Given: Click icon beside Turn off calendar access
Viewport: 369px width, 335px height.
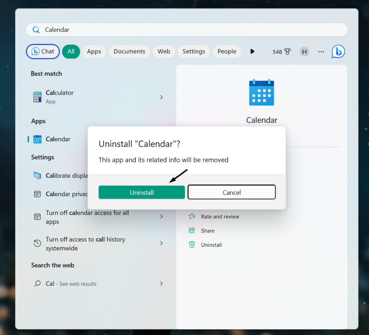Looking at the screenshot, I should point(37,217).
